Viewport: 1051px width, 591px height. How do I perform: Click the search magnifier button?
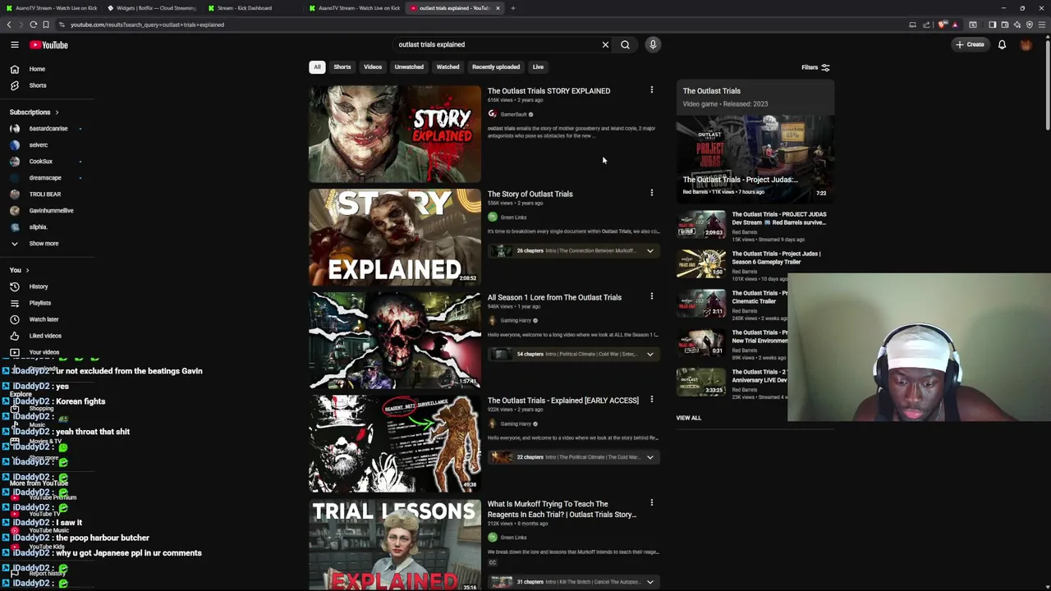click(x=625, y=44)
